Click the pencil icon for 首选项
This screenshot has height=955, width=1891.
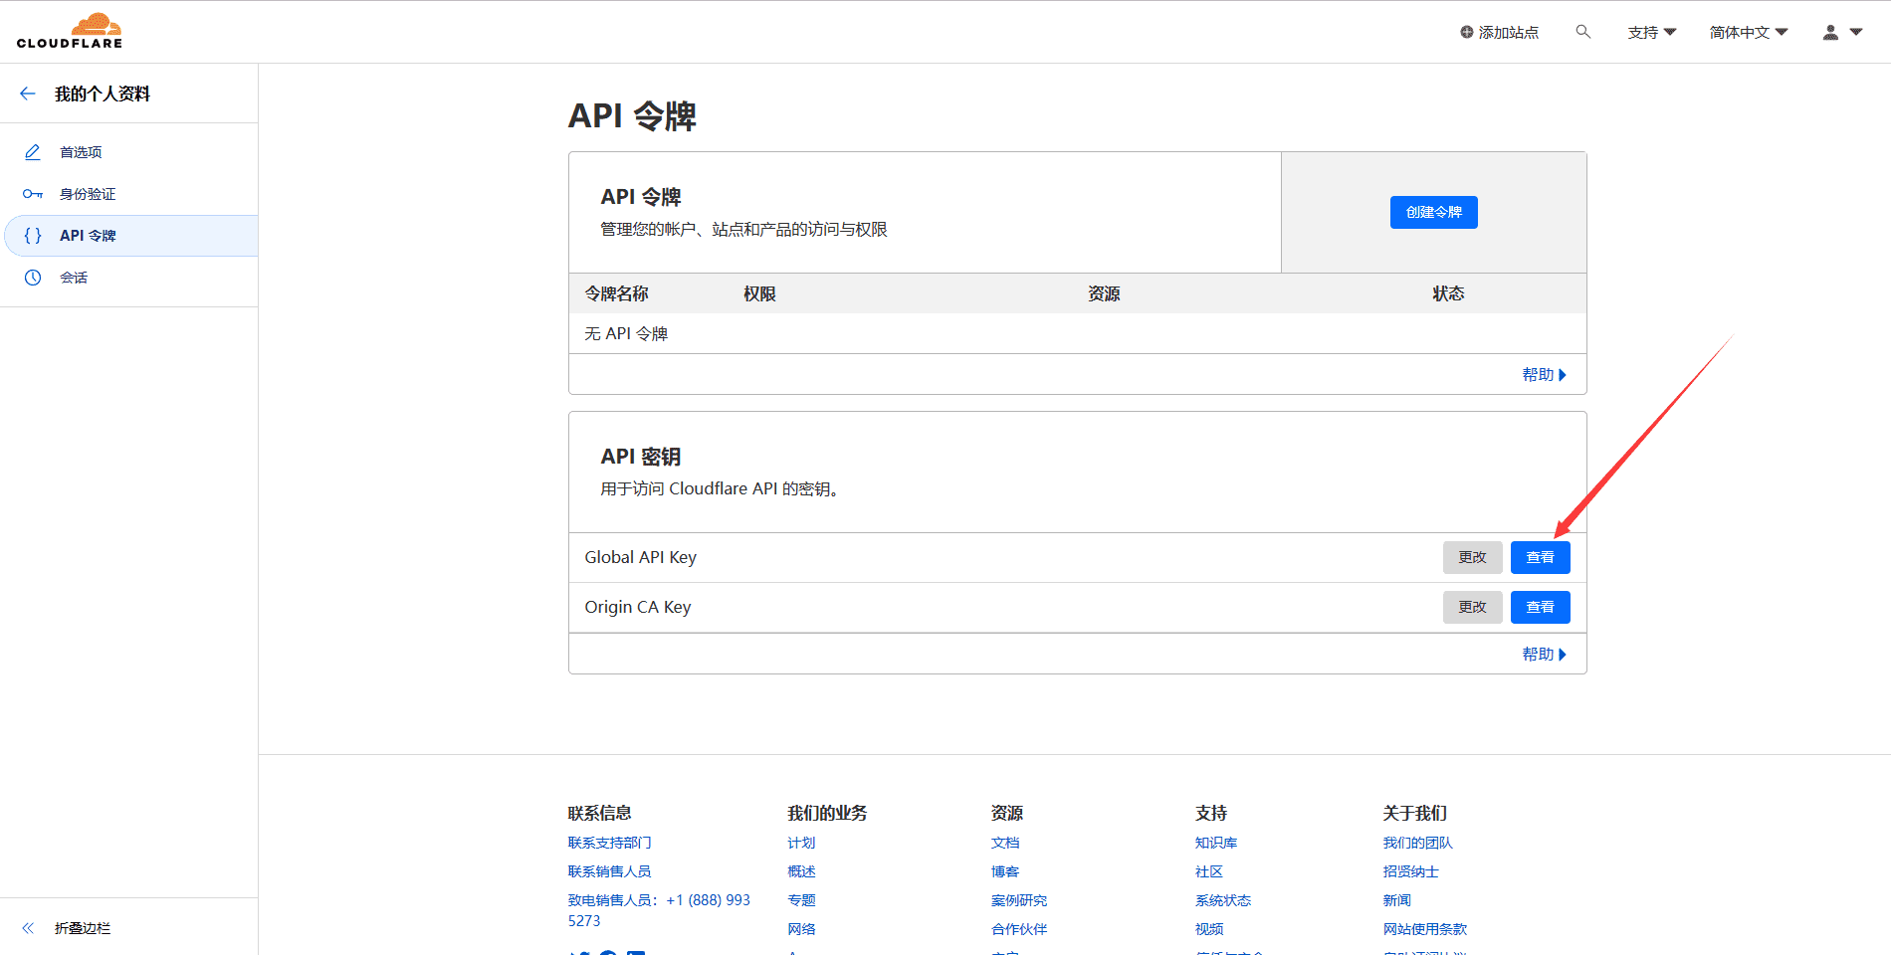pyautogui.click(x=33, y=152)
